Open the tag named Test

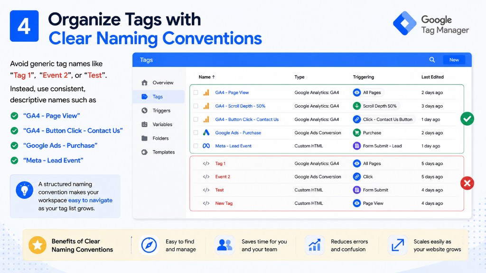pyautogui.click(x=219, y=190)
